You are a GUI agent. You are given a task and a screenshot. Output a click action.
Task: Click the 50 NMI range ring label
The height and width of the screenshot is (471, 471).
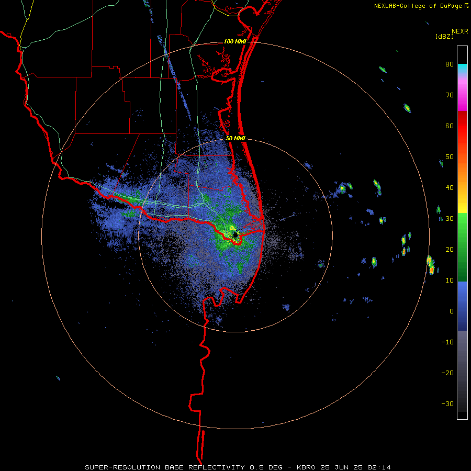pyautogui.click(x=236, y=139)
